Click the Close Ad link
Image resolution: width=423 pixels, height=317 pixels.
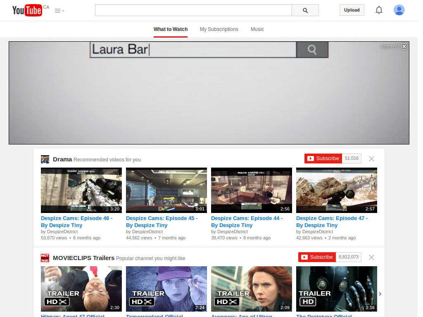pos(390,46)
